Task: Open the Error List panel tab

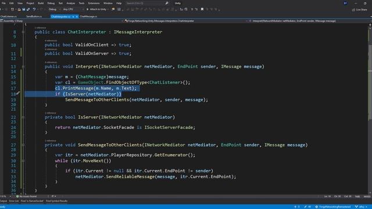Action: [14, 201]
